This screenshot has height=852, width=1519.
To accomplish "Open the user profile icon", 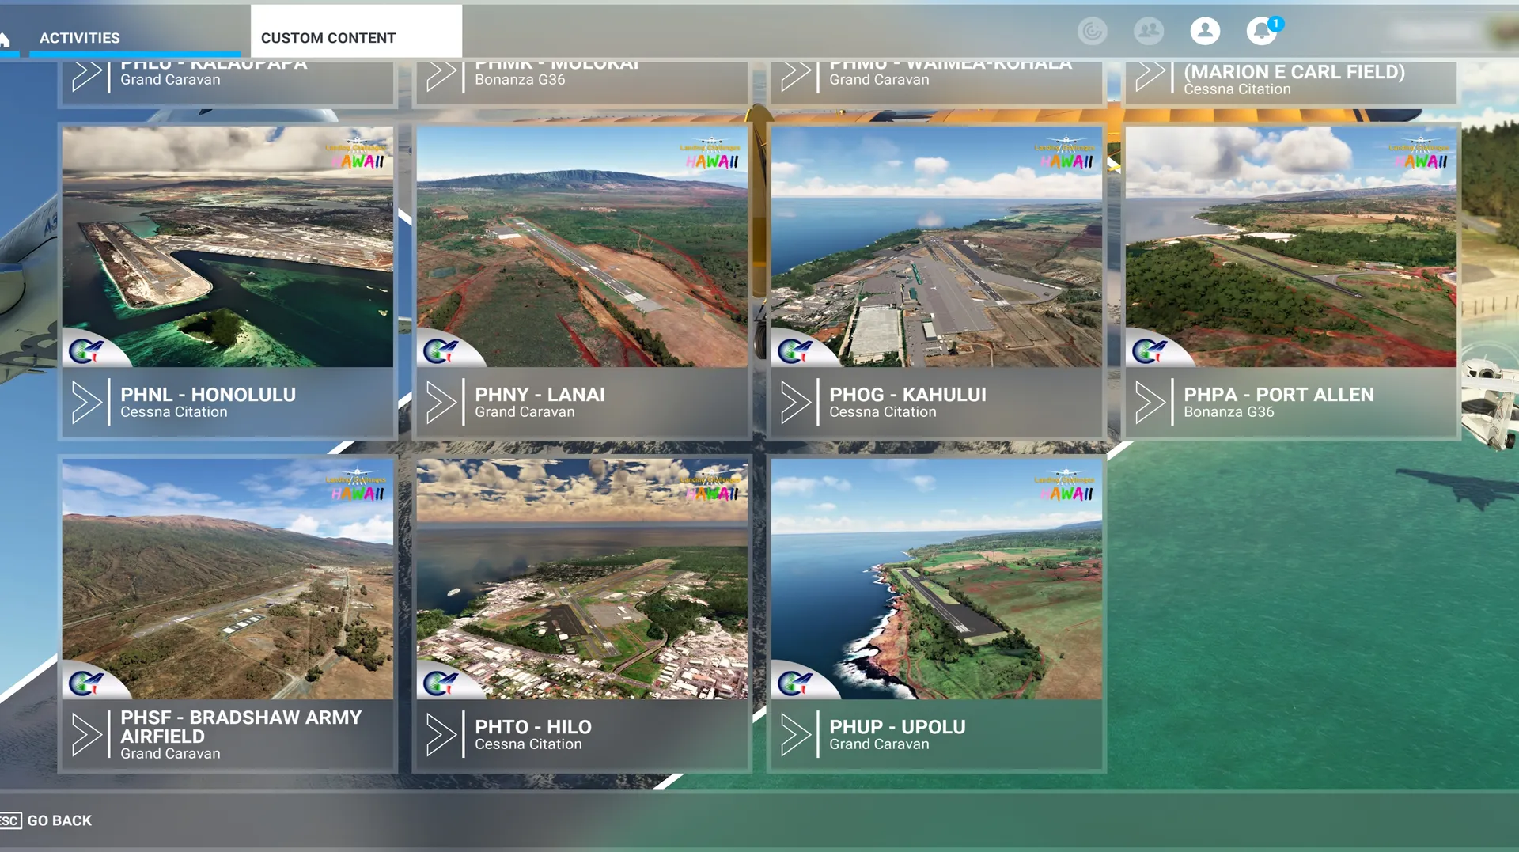I will 1205,31.
